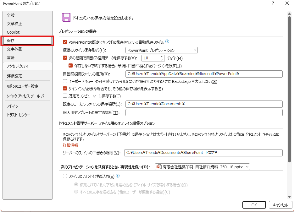Increase the auto-recover interval with up arrow

162,57
